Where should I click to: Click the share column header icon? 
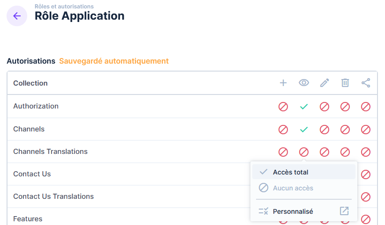pyautogui.click(x=366, y=83)
